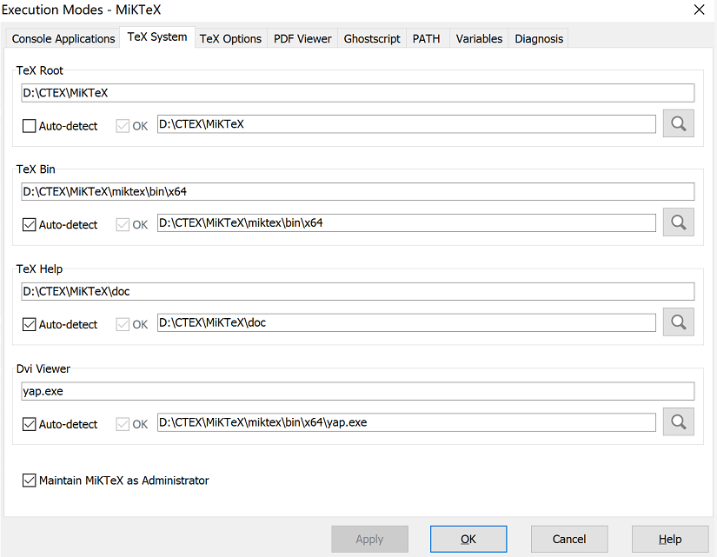The height and width of the screenshot is (557, 717).
Task: Browse for TeX Bin folder magnifier icon
Action: coord(679,222)
